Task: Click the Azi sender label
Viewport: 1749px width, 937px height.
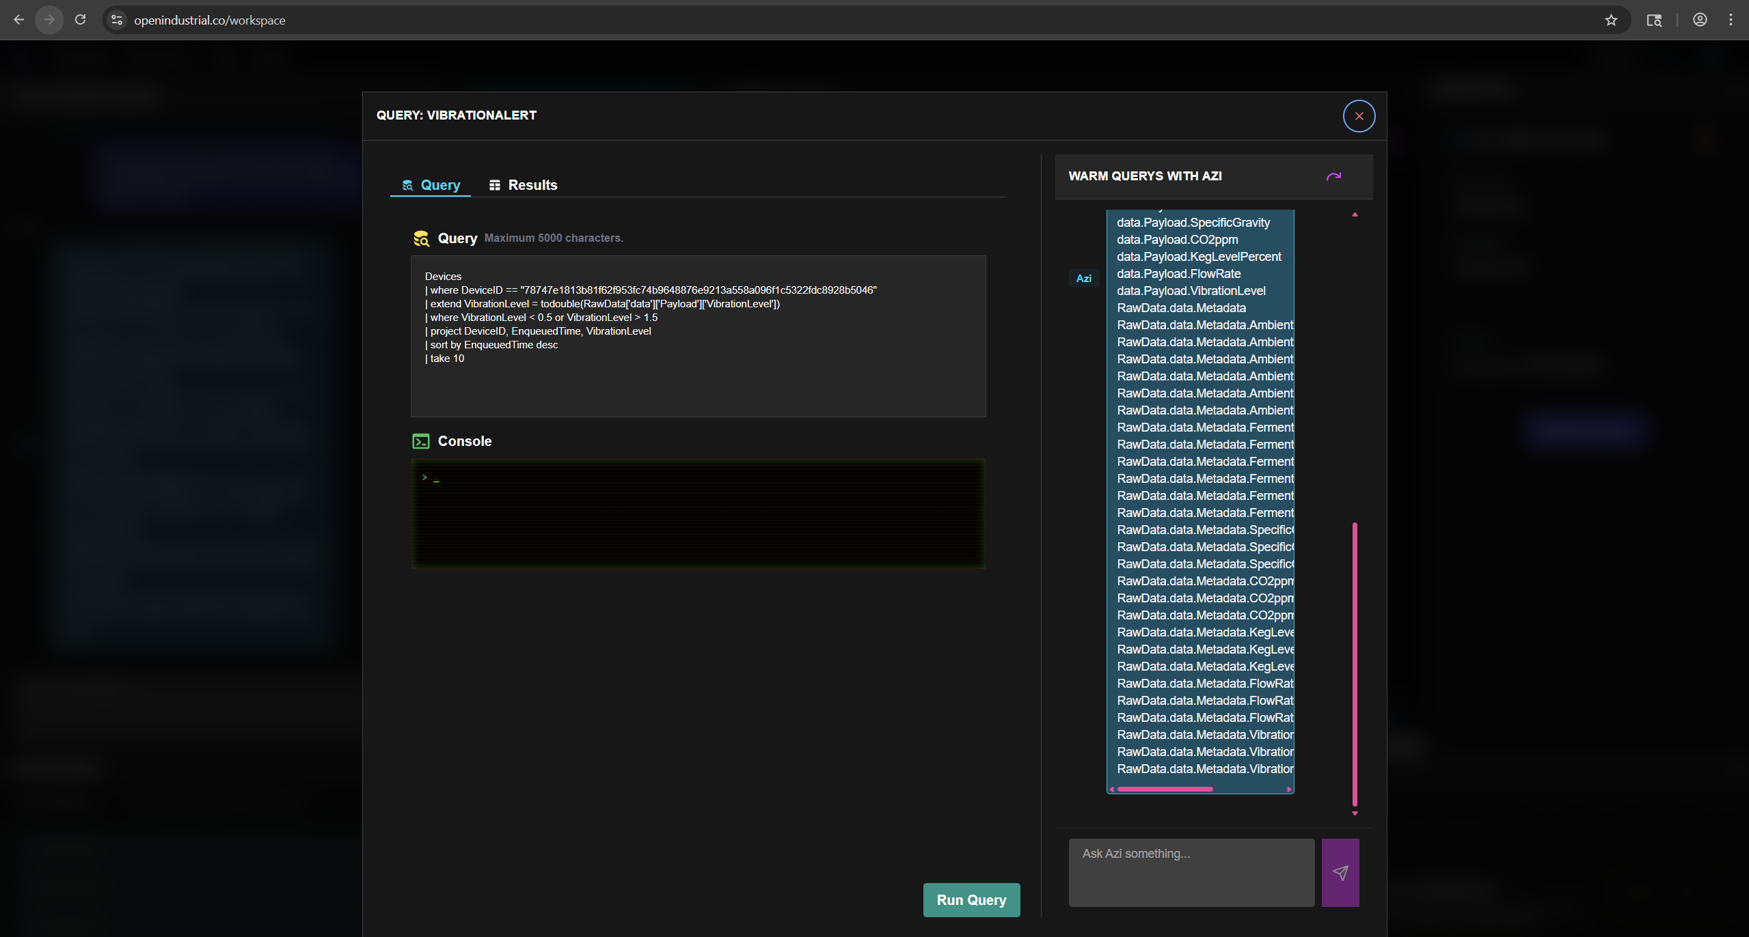Action: coord(1084,279)
